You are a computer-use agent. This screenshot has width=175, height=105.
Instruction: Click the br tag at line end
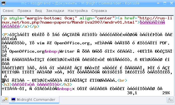click(x=122, y=80)
